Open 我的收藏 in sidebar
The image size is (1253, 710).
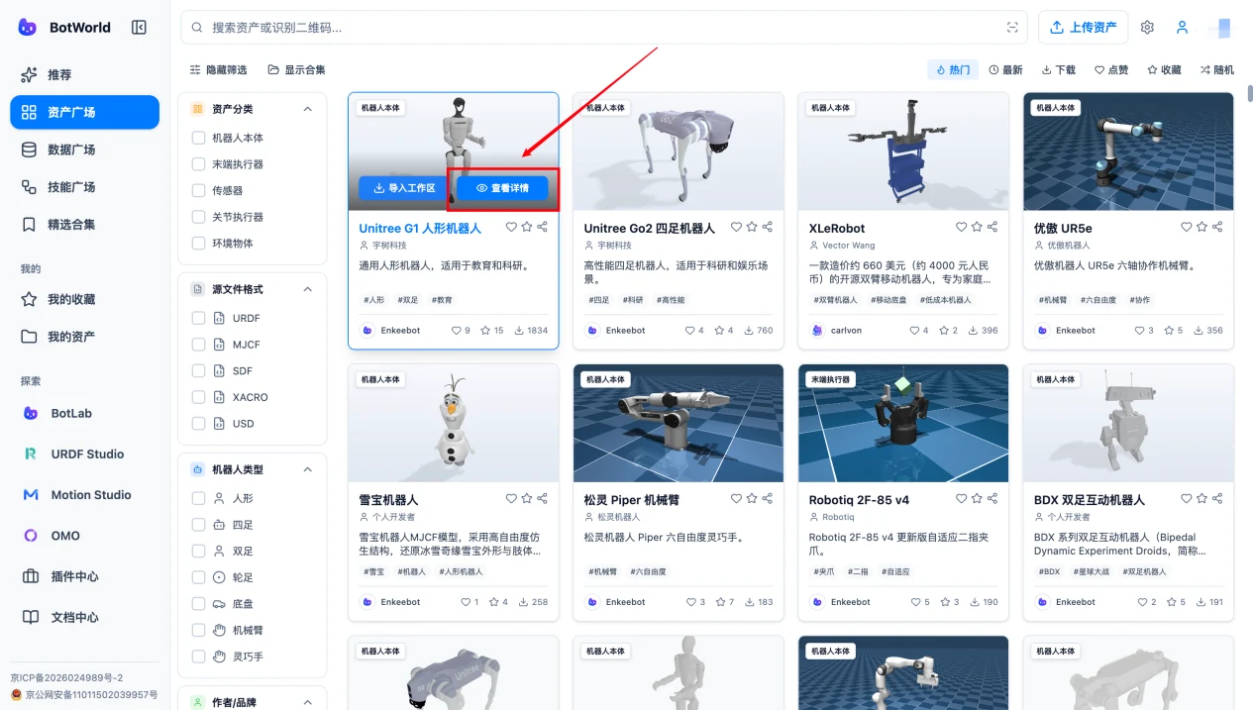(x=84, y=299)
